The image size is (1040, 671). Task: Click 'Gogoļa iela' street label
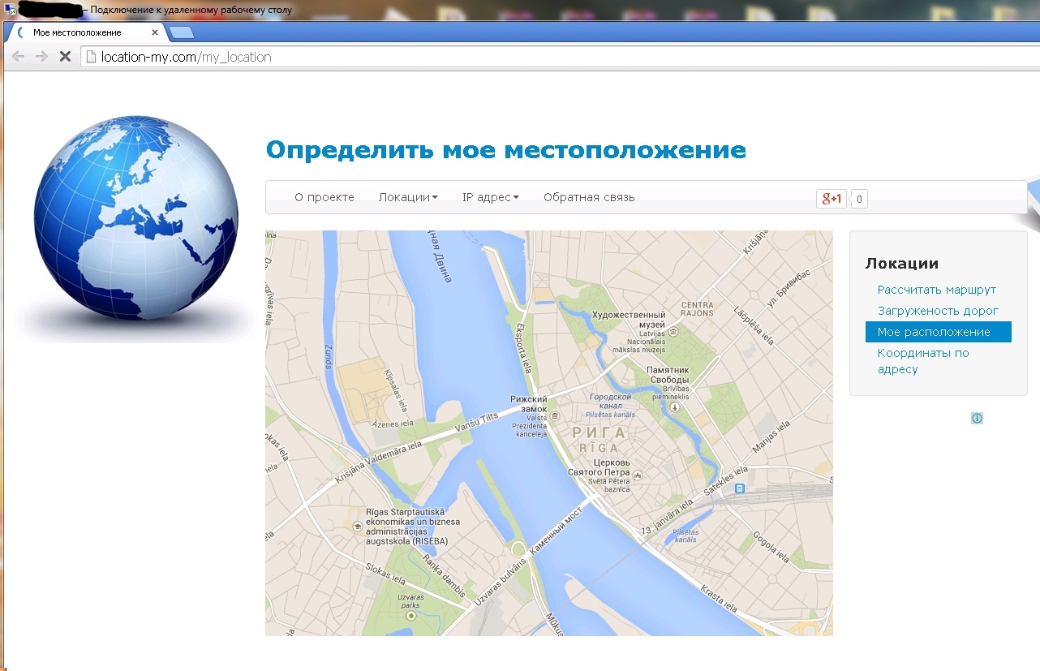771,547
